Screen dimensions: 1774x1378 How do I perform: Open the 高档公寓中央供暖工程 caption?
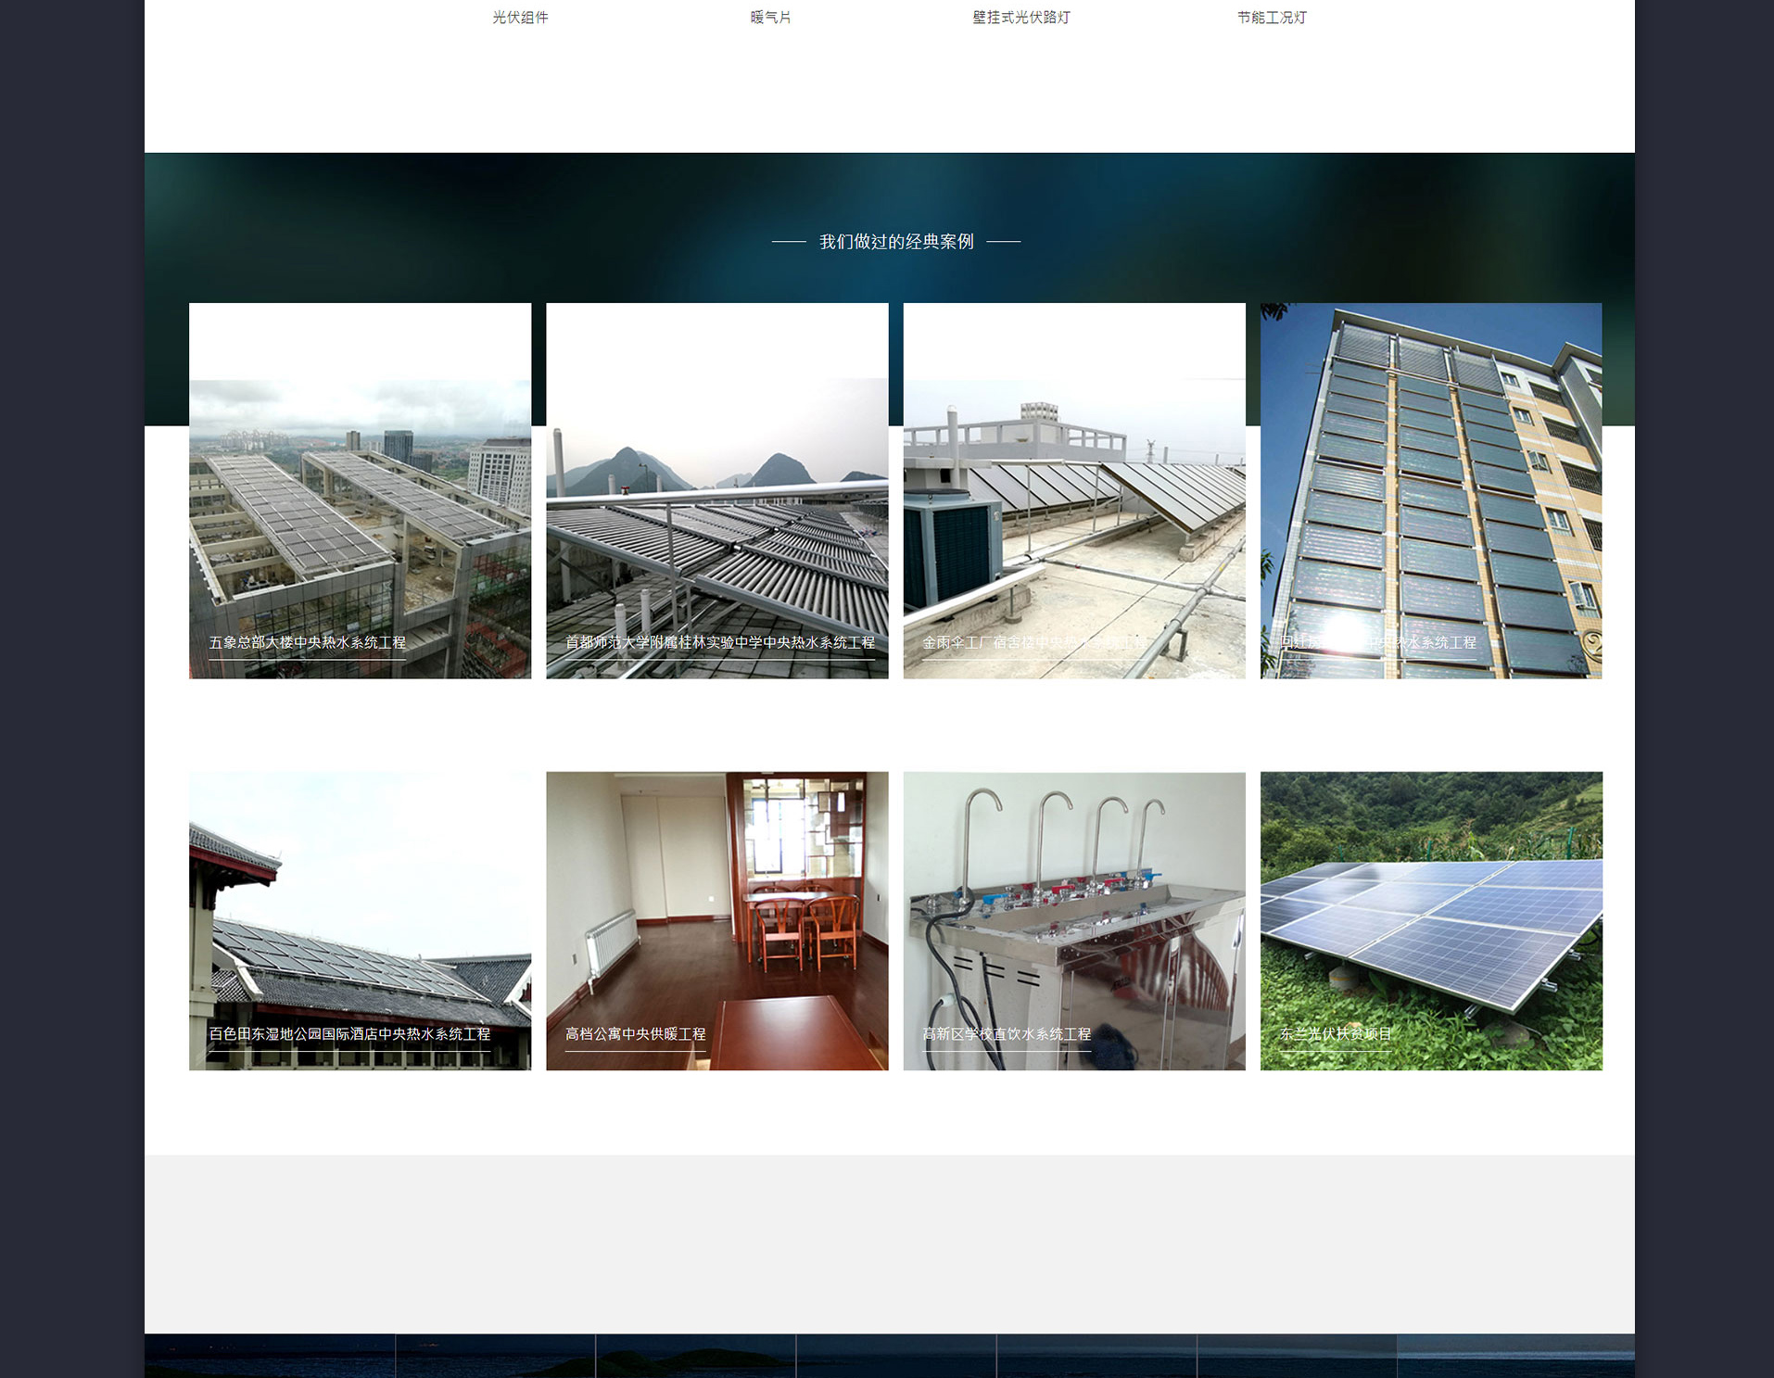(635, 1034)
